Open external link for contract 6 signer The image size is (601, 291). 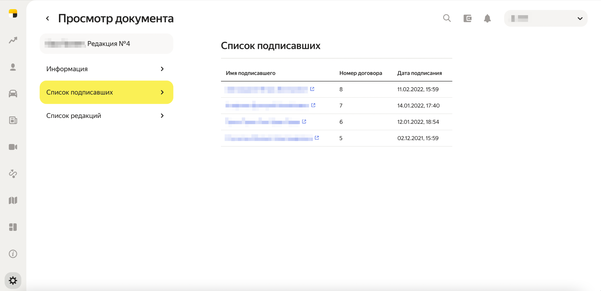point(304,121)
